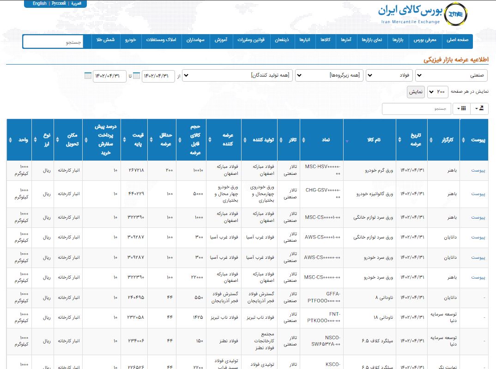Open آمارها menu item
Viewport: 496px width, 369px height.
(x=346, y=40)
